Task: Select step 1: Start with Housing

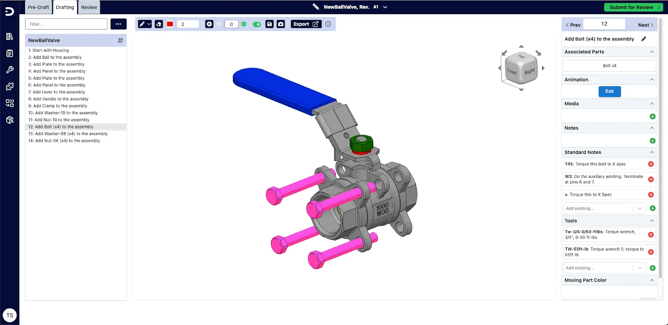Action: 76,50
